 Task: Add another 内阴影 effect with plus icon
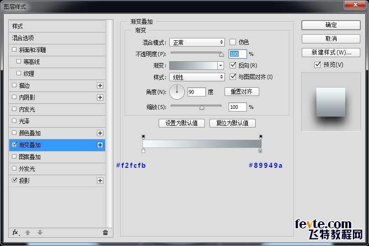100,97
